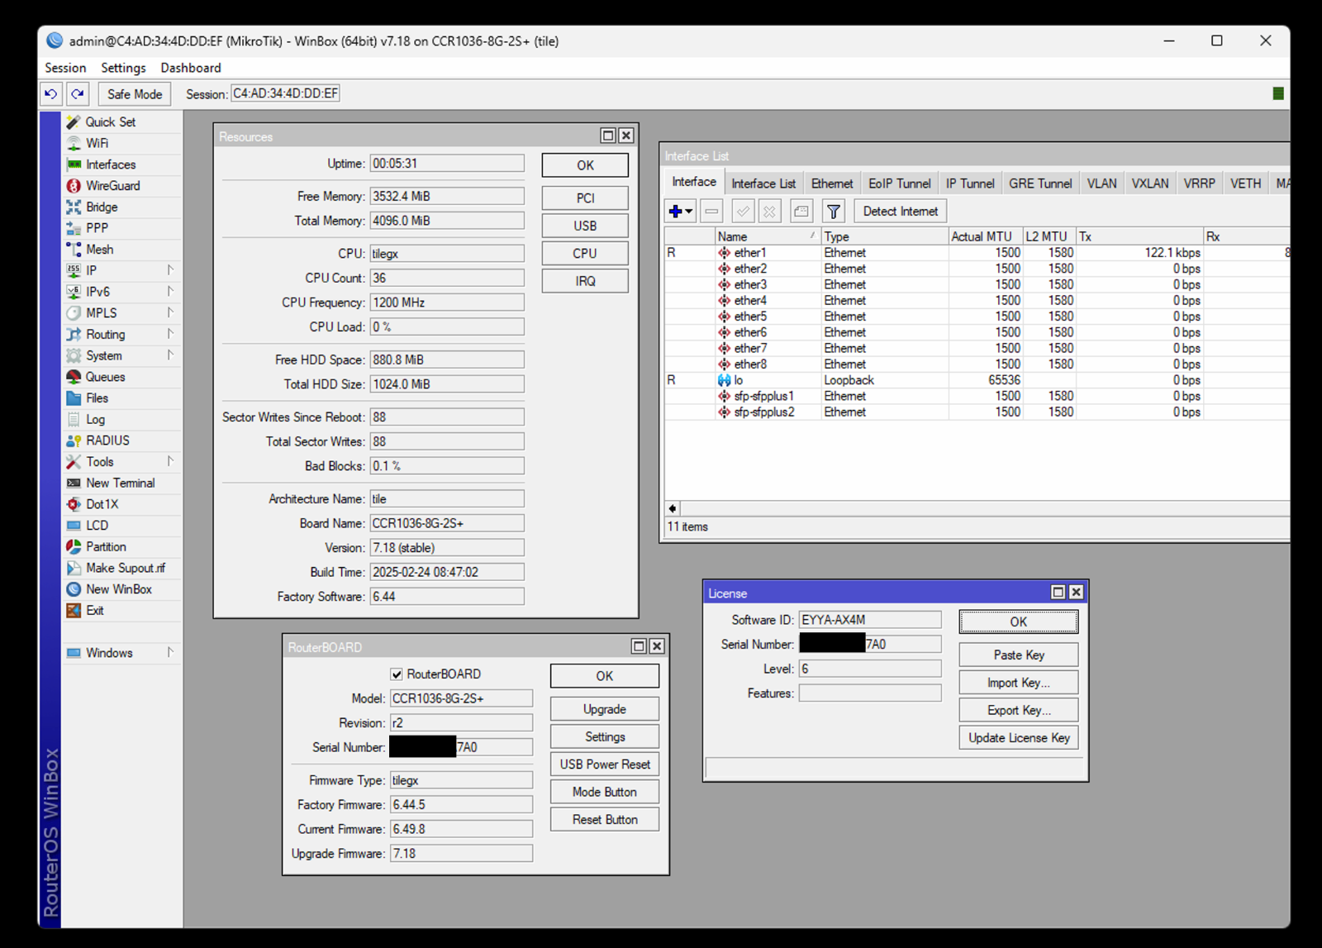
Task: Switch to the Ethernet tab
Action: click(832, 183)
